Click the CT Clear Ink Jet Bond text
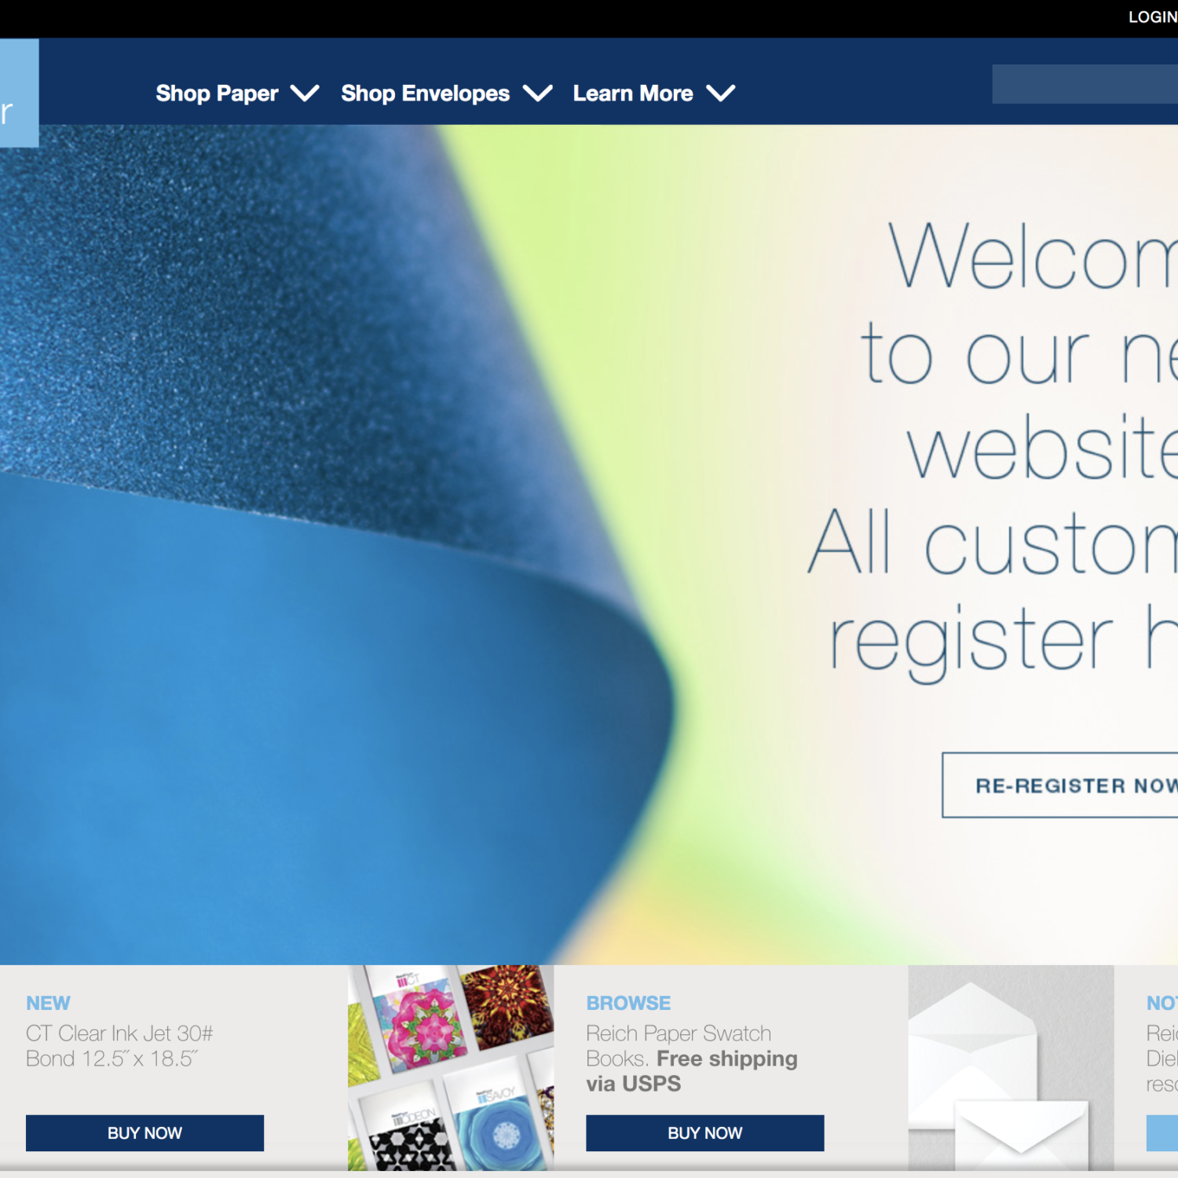The height and width of the screenshot is (1178, 1178). click(x=119, y=1046)
